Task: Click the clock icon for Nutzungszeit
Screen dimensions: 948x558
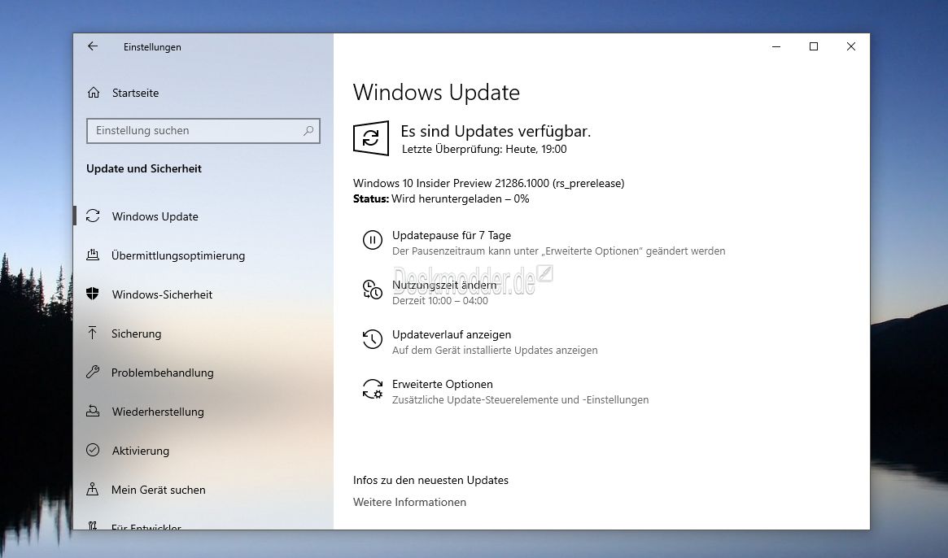Action: [x=373, y=290]
